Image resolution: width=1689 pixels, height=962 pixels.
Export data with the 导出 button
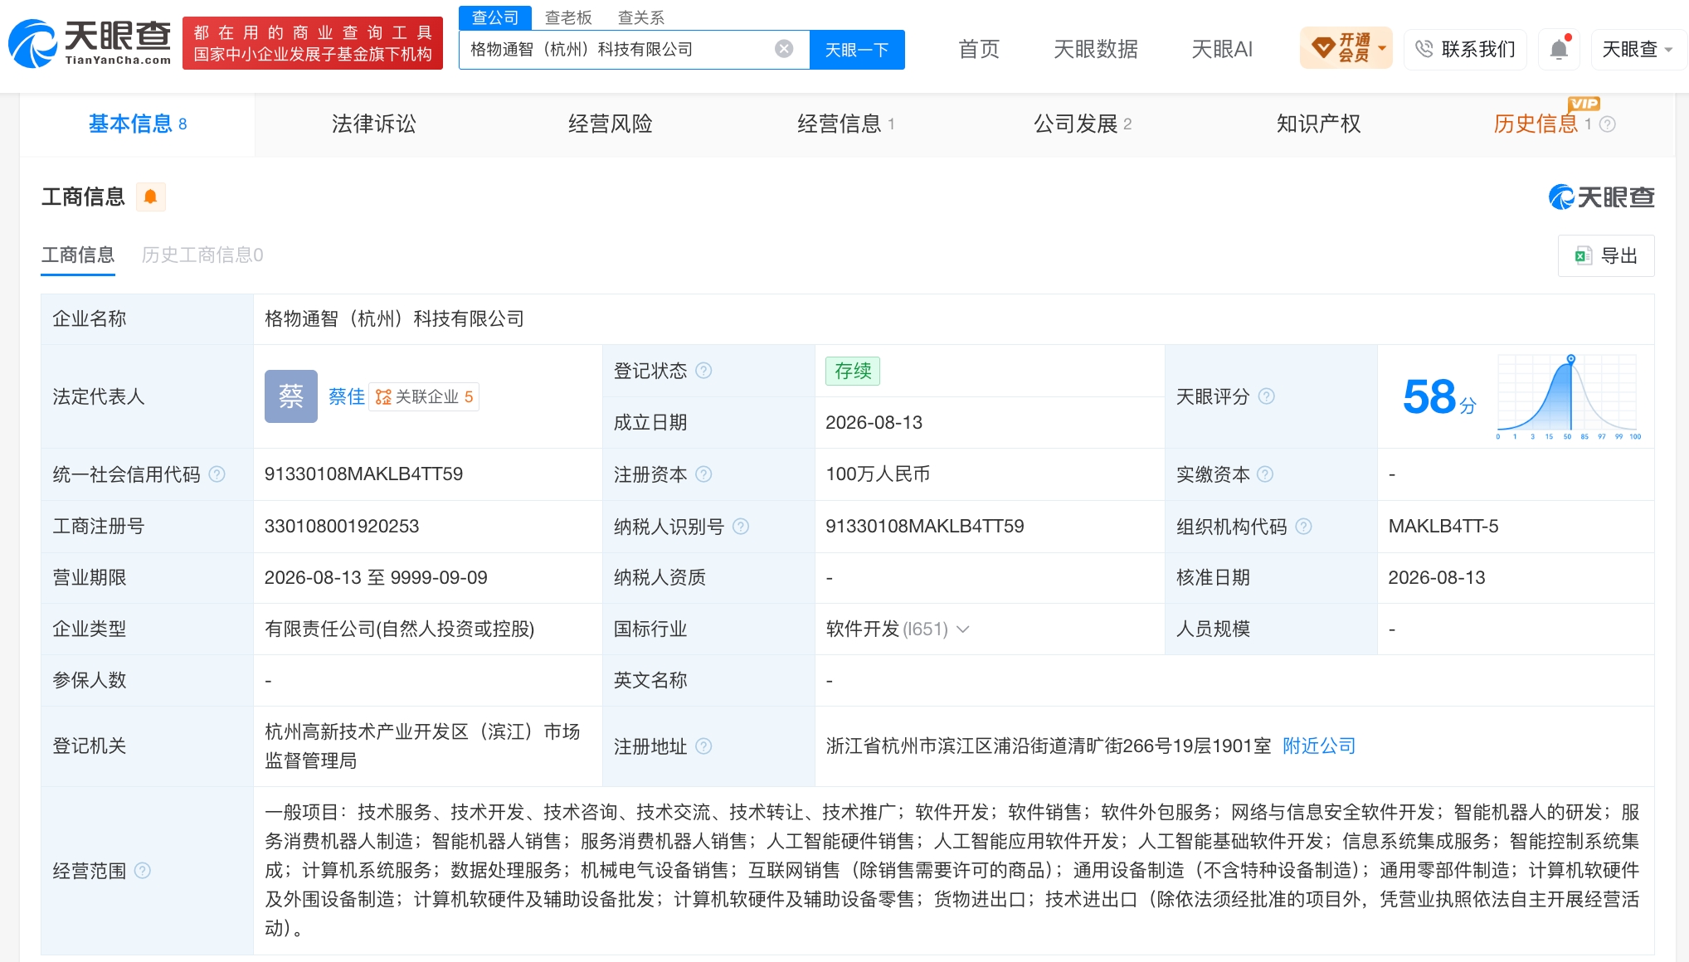(1606, 255)
